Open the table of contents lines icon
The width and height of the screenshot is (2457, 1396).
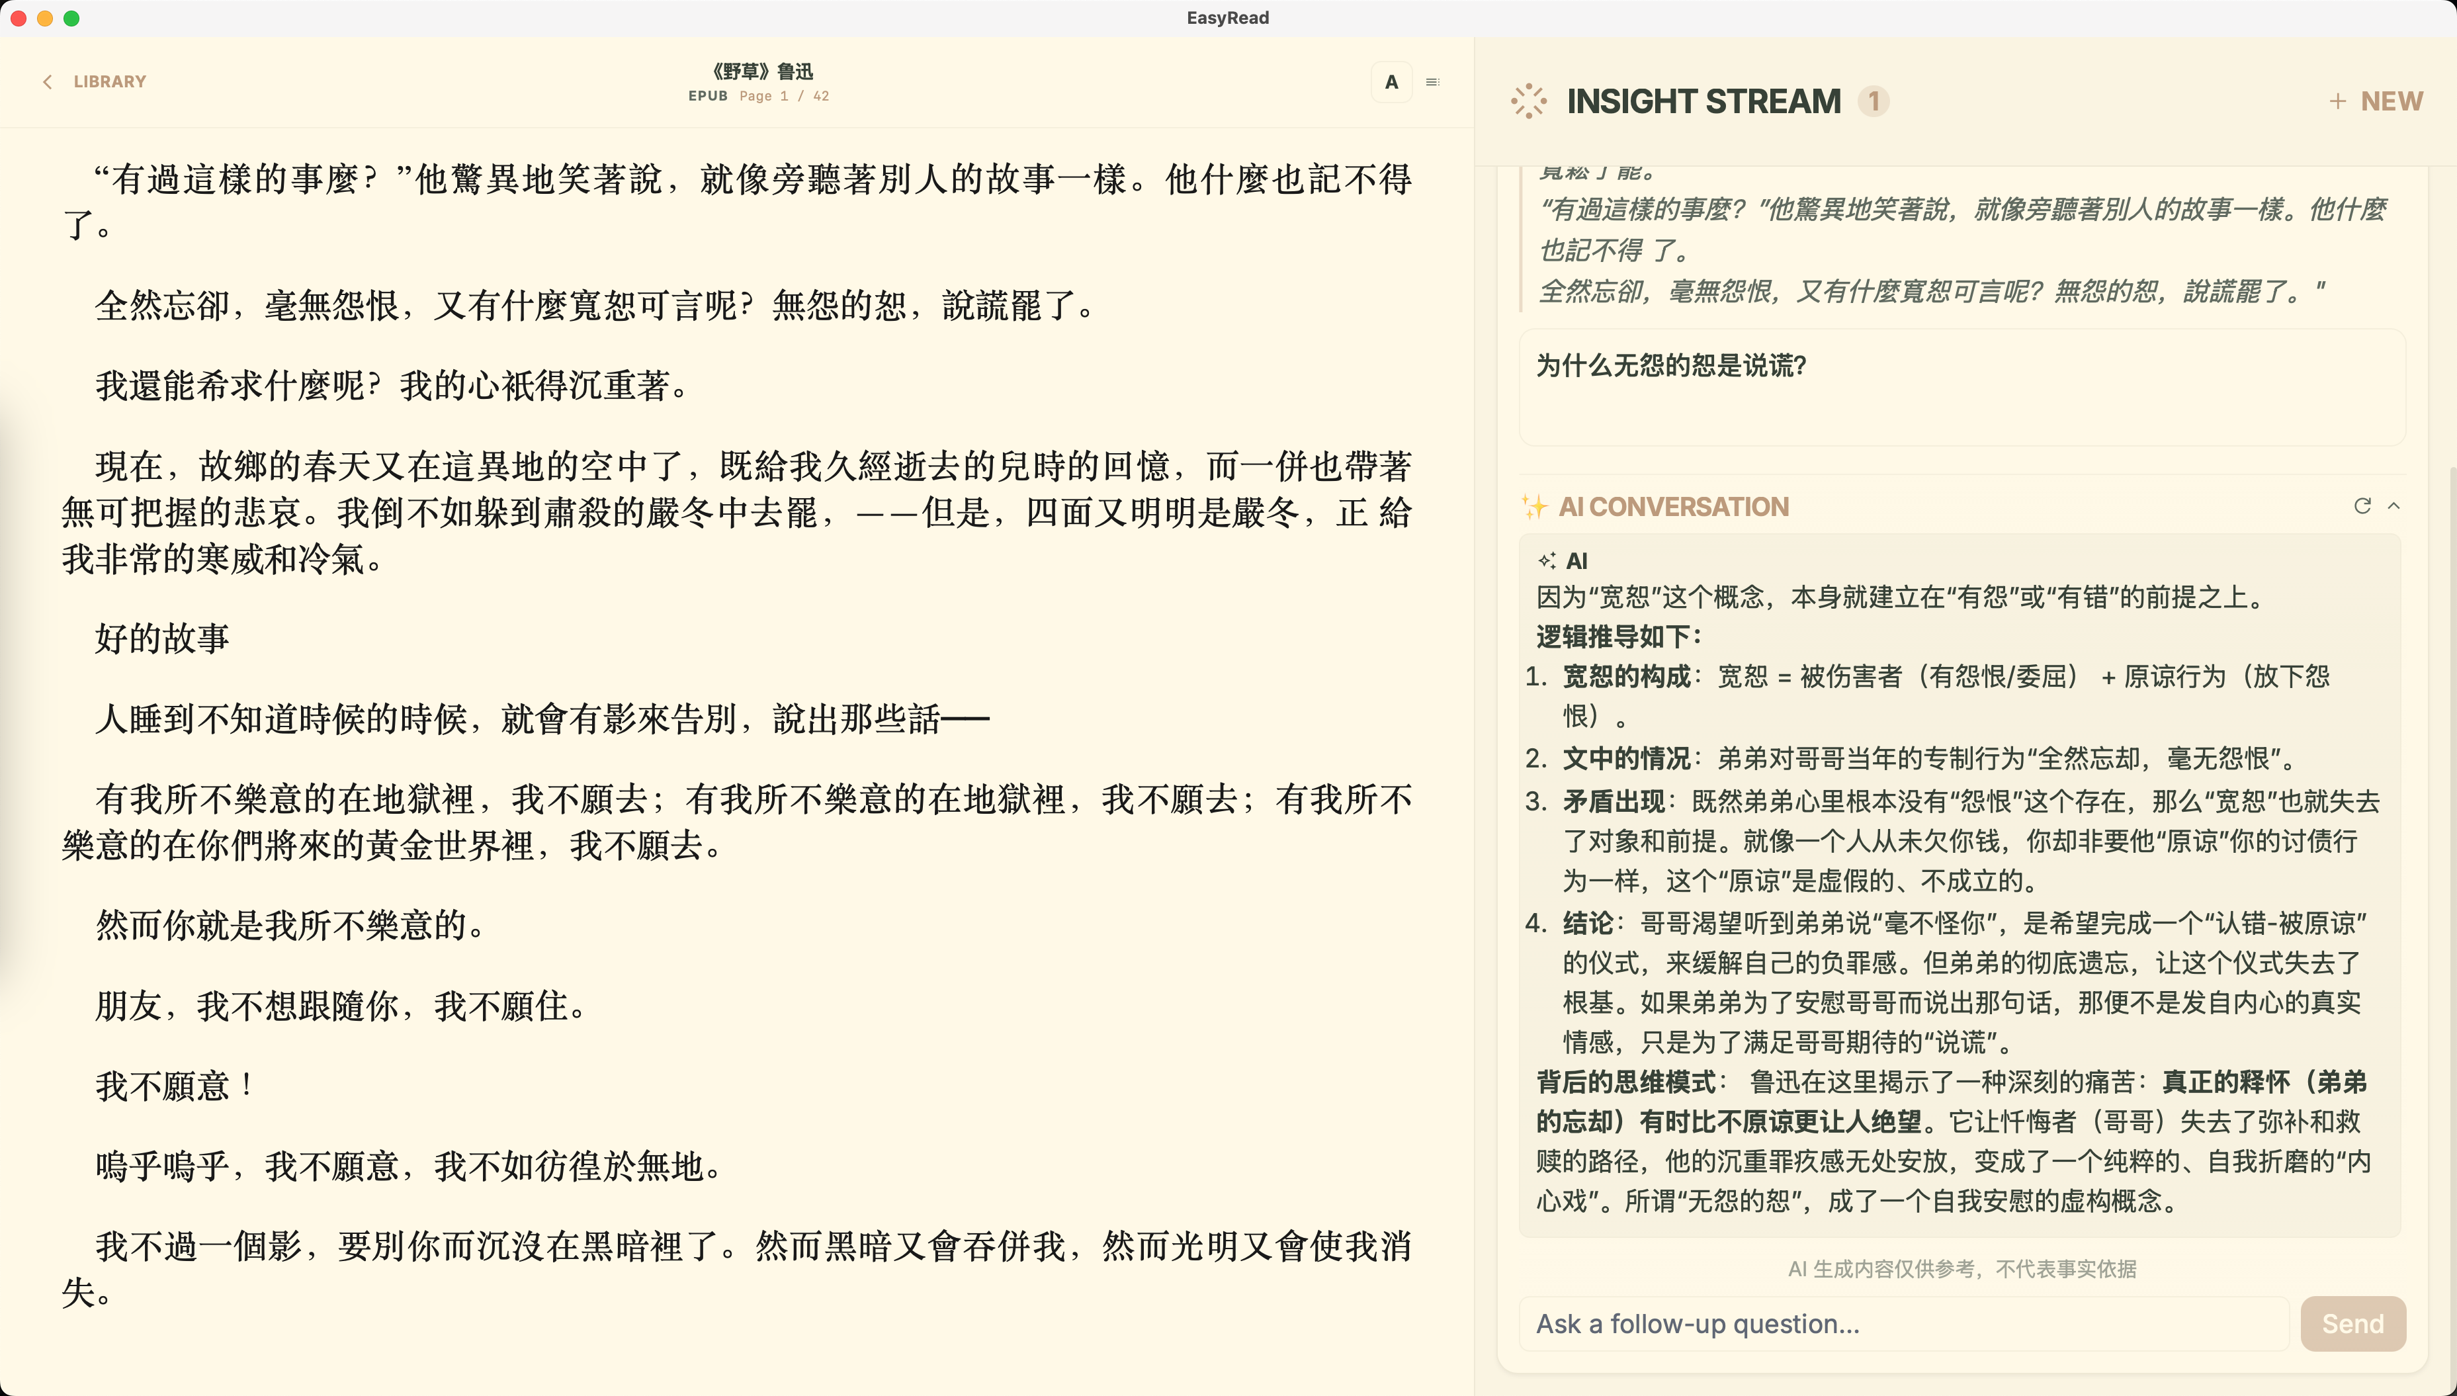1432,83
